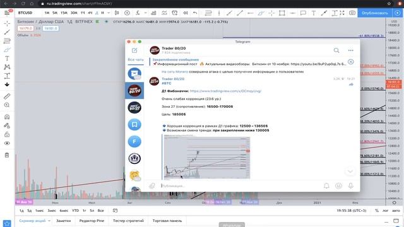The height and width of the screenshot is (227, 404).
Task: Open indicators fx menu
Action: [x=138, y=13]
